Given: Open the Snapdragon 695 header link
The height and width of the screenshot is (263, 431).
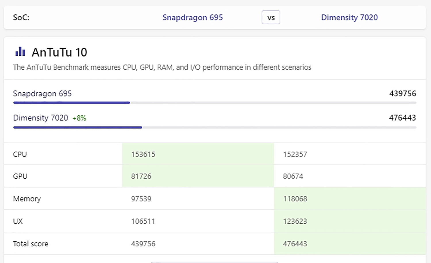Looking at the screenshot, I should coord(193,17).
